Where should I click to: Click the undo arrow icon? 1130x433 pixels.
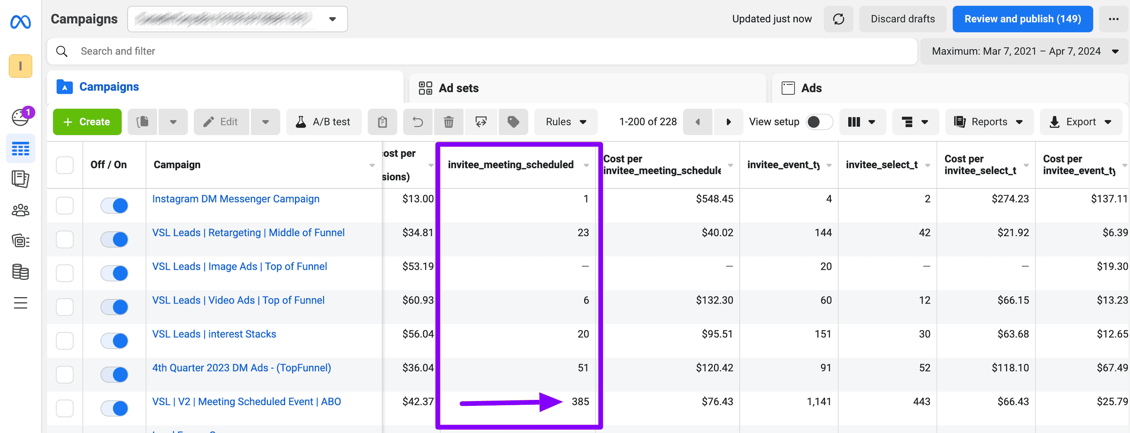coord(417,122)
